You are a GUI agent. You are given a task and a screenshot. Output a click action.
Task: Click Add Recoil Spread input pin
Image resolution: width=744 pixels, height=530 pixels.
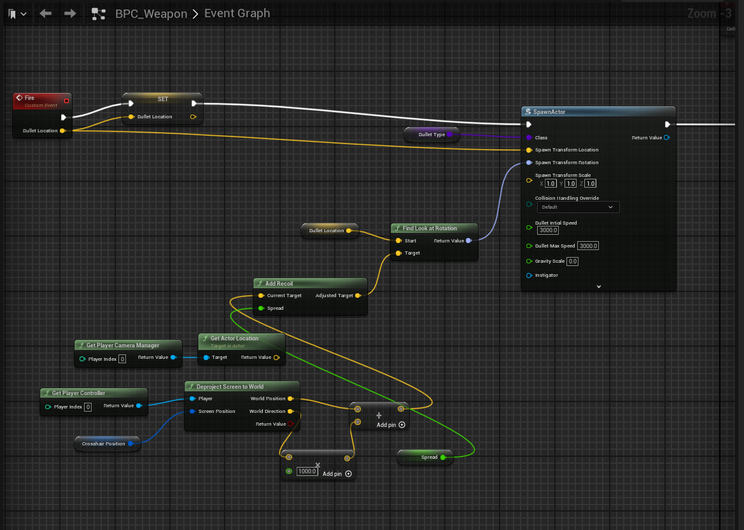click(x=261, y=309)
